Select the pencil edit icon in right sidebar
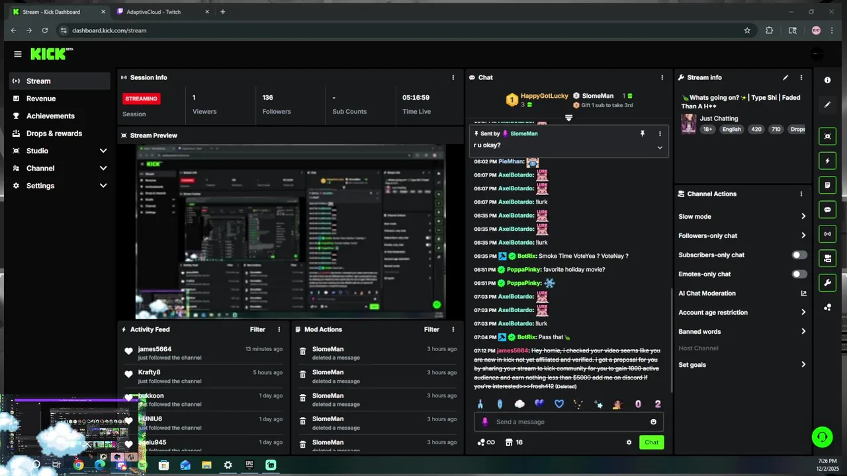This screenshot has height=476, width=847. tap(827, 104)
